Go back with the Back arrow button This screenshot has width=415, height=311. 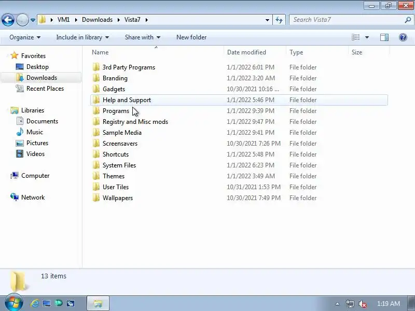pyautogui.click(x=8, y=20)
